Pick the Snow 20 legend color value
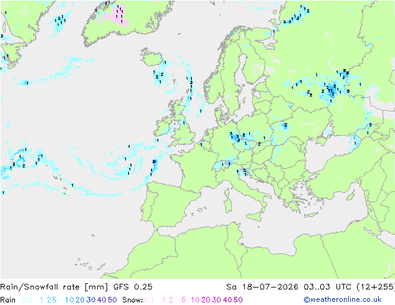This screenshot has height=305, width=395. pos(206,300)
